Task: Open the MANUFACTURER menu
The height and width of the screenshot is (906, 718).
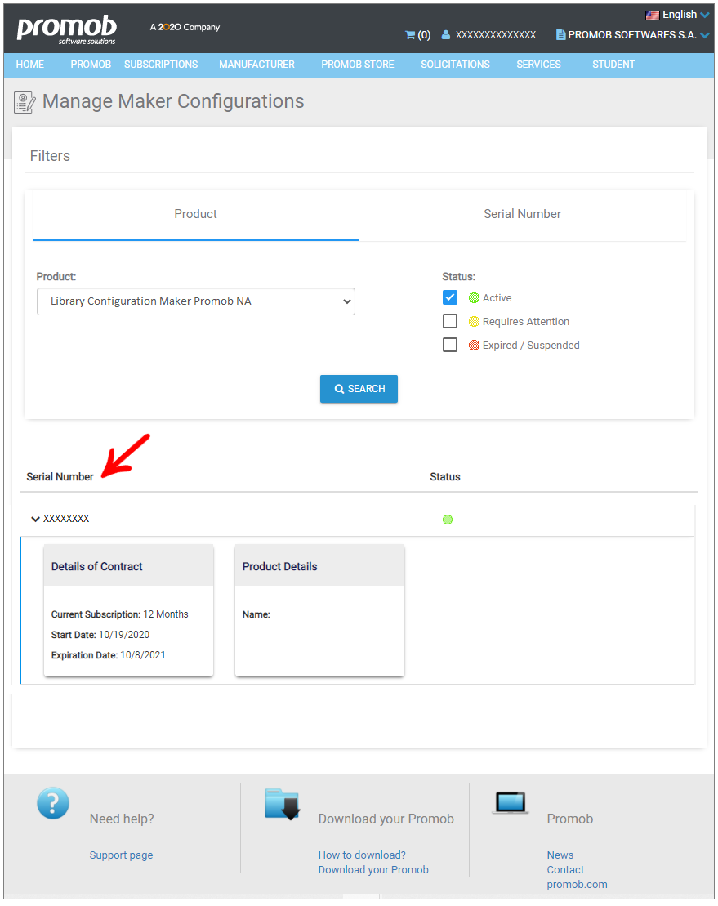Action: 257,65
